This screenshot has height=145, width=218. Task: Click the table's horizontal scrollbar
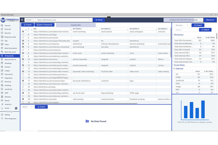[79, 104]
